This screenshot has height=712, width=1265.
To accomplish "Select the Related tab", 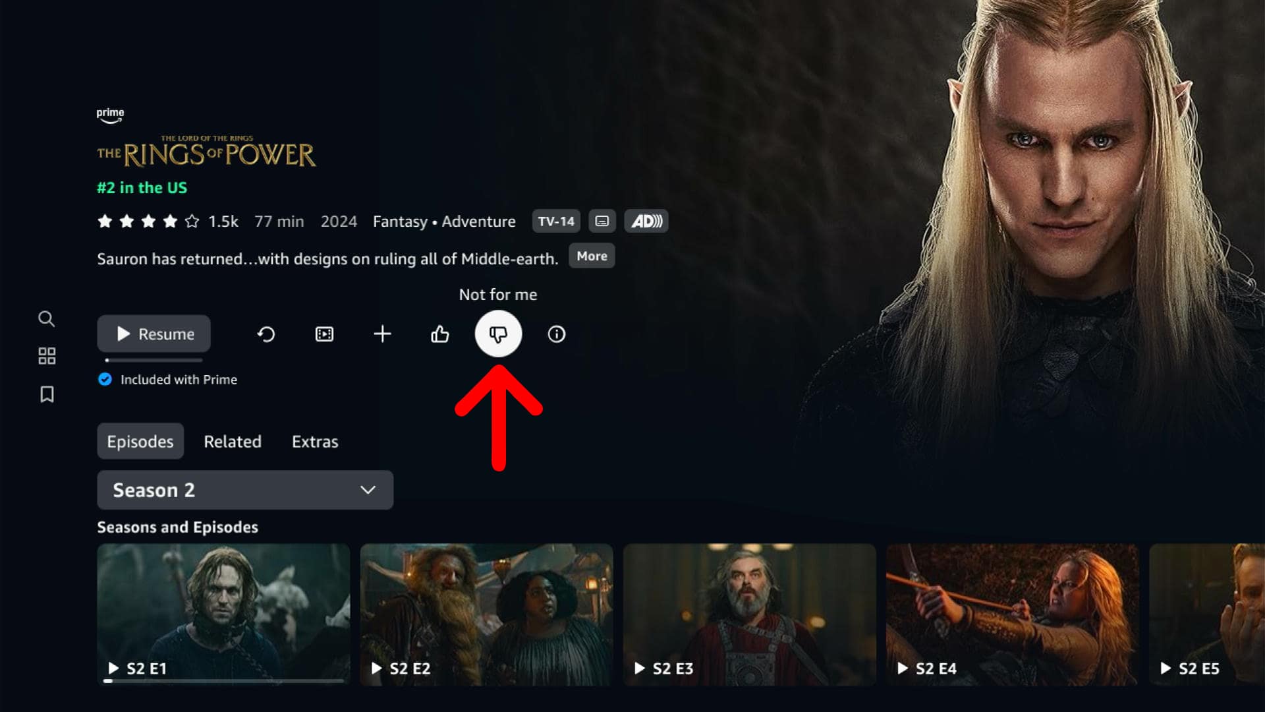I will 232,441.
